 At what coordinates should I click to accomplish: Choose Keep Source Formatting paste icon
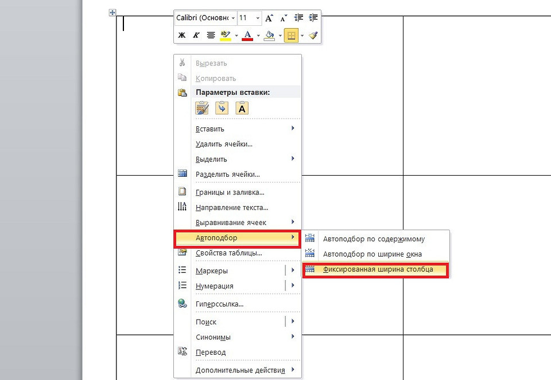tap(202, 108)
